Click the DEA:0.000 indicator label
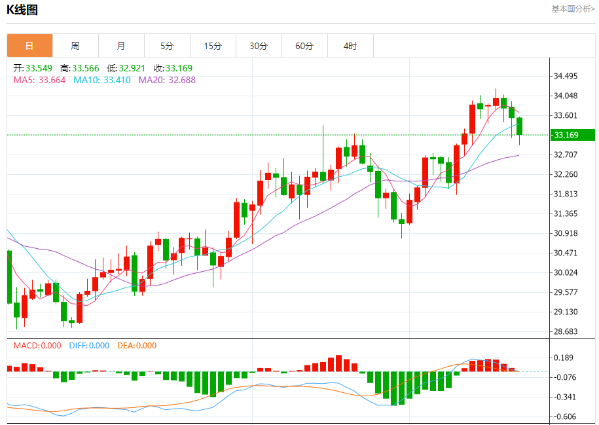 tap(137, 346)
